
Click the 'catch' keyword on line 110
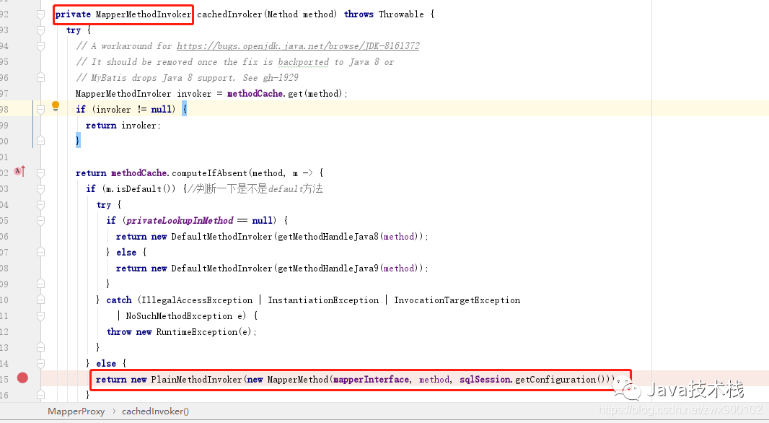pos(119,300)
